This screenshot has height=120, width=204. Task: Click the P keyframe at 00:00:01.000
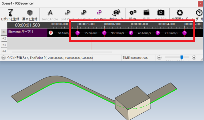(x=77, y=33)
